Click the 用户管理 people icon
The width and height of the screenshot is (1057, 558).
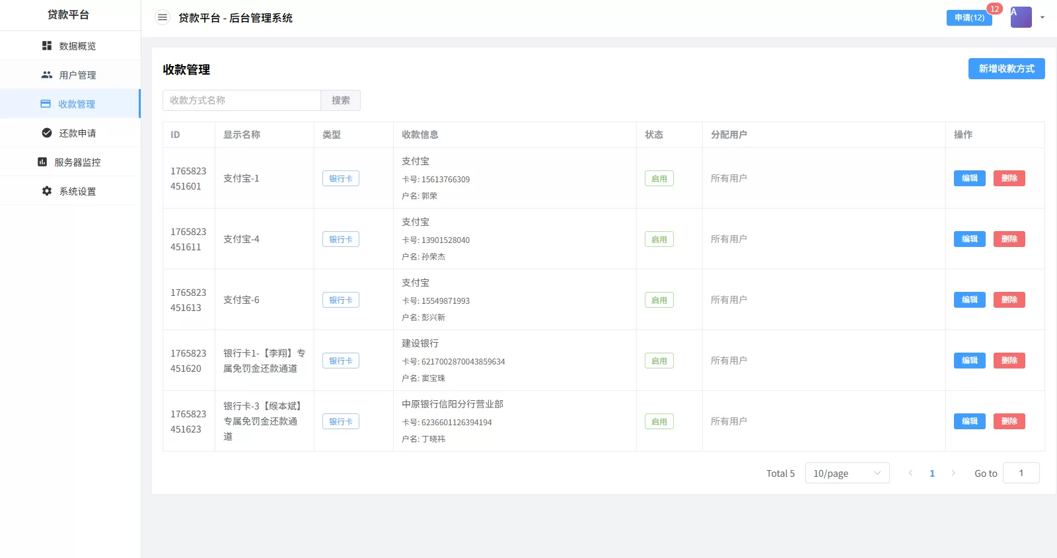(47, 75)
